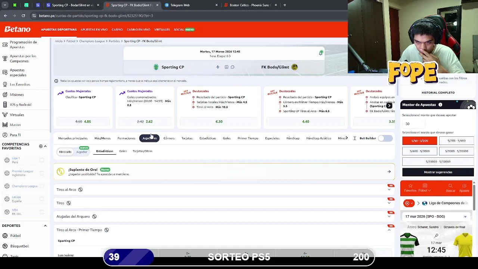This screenshot has height=269, width=478.
Task: Click the pin icon above the match time
Action: [x=436, y=235]
